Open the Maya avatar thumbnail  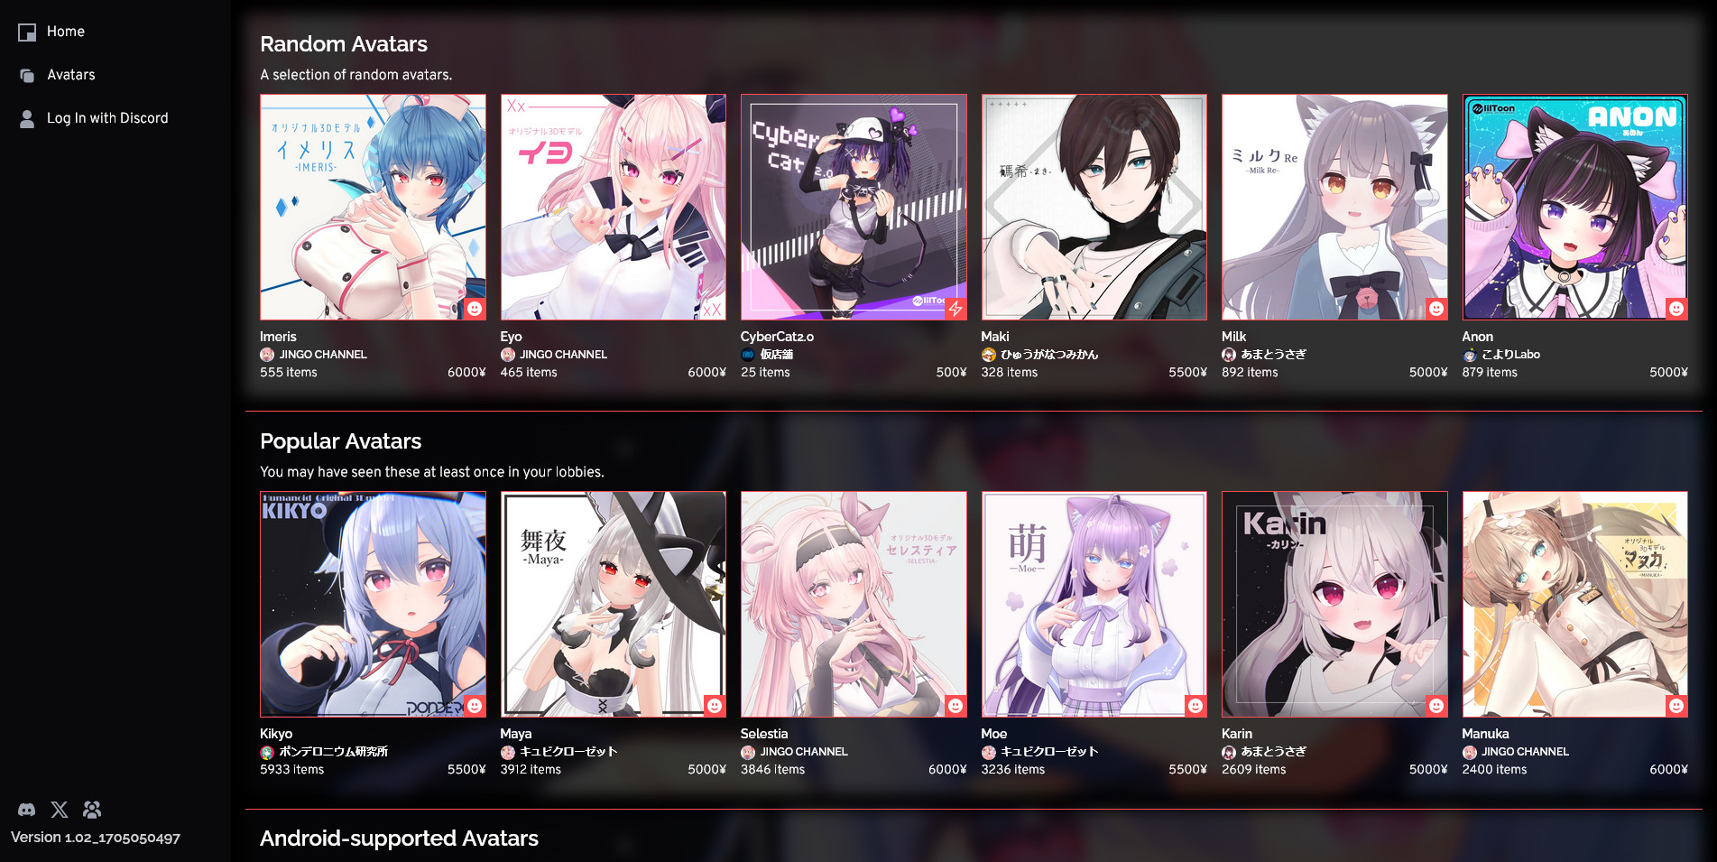coord(613,605)
